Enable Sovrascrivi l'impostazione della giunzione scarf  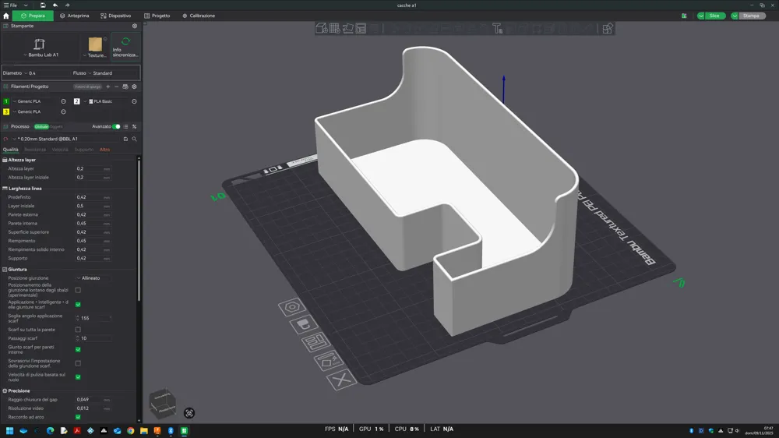(78, 363)
